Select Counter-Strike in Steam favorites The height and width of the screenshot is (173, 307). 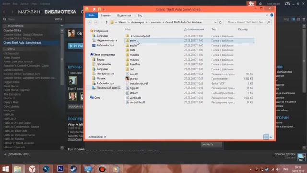(12, 30)
